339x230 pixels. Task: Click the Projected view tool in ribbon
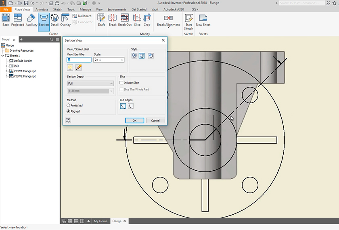point(18,20)
